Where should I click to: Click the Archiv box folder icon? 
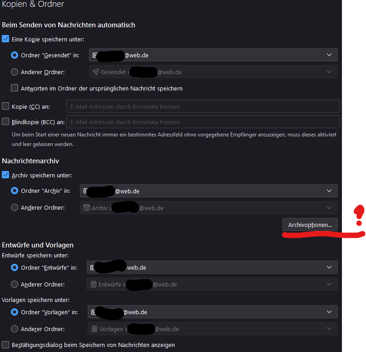tap(87, 207)
